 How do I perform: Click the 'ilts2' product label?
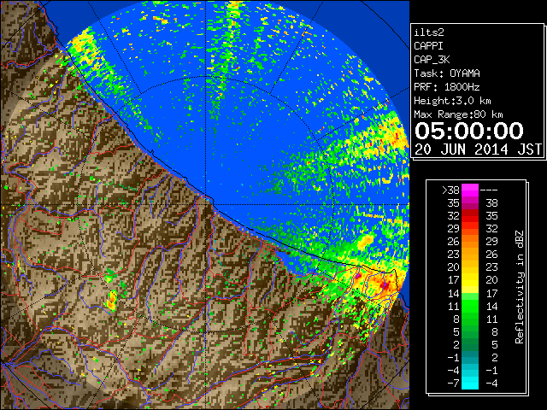[x=429, y=32]
